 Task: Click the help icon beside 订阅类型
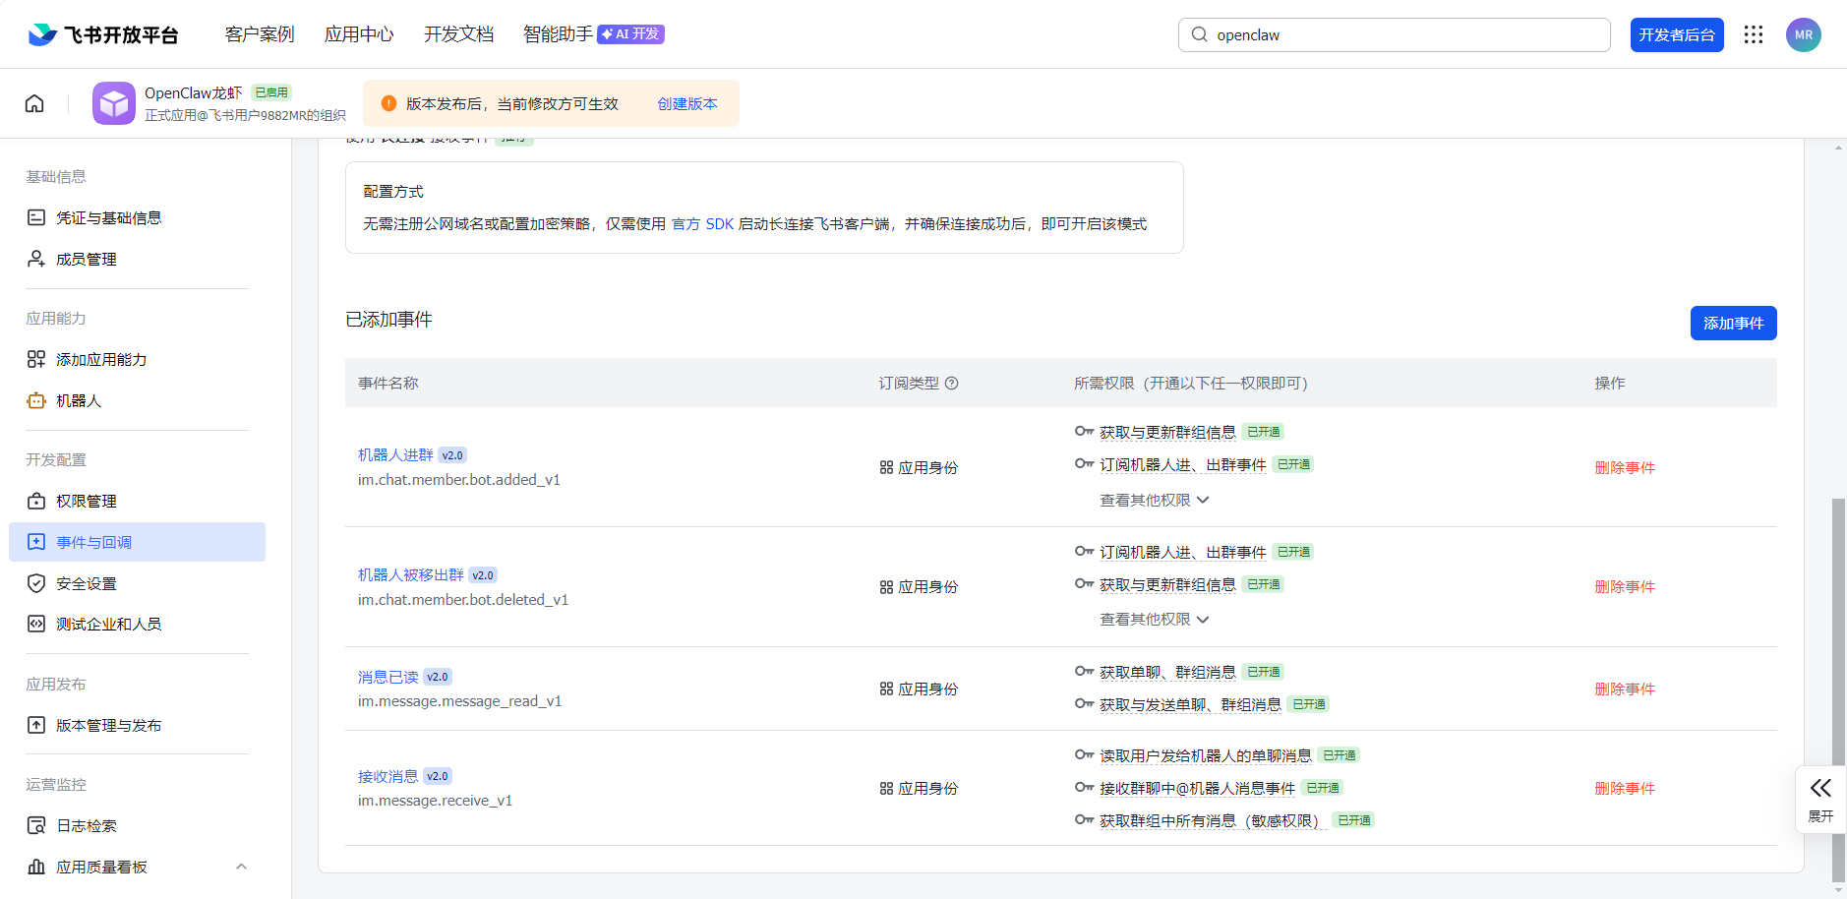click(x=951, y=384)
